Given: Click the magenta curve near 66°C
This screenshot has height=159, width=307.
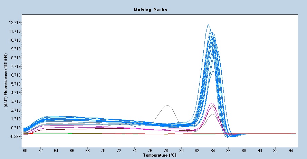Looking at the screenshot, I should 72,127.
